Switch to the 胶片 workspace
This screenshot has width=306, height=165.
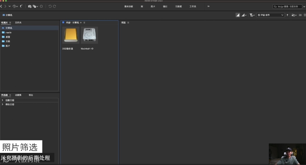tap(153, 6)
